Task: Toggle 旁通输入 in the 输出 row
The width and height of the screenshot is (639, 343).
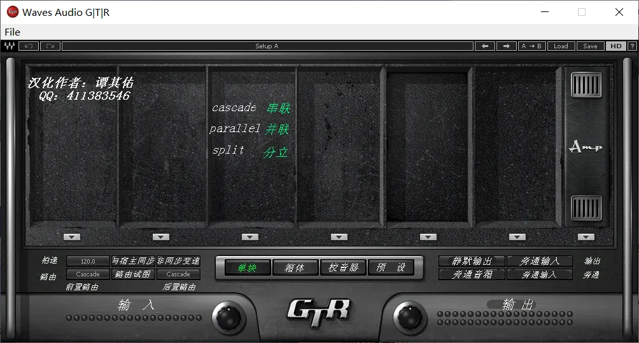Action: [x=540, y=261]
